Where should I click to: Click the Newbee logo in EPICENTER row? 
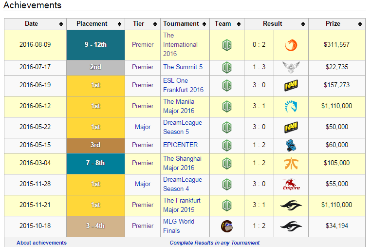tap(291, 145)
